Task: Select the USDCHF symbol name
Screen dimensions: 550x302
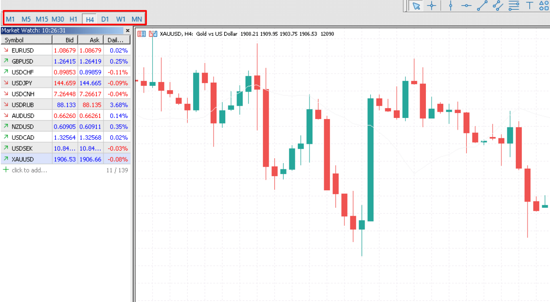Action: pyautogui.click(x=23, y=72)
